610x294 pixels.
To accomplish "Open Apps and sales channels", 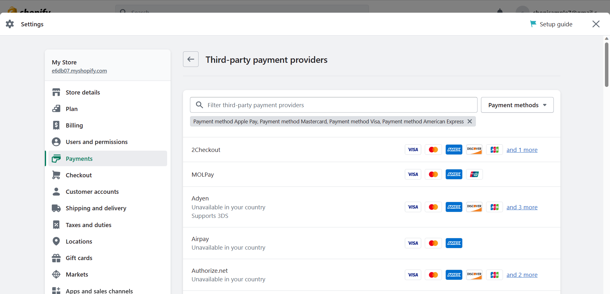I will click(108, 290).
